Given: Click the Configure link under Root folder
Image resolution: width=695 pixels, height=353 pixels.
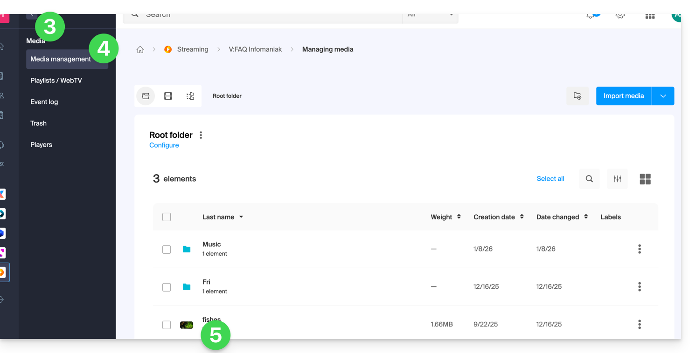Looking at the screenshot, I should [164, 145].
